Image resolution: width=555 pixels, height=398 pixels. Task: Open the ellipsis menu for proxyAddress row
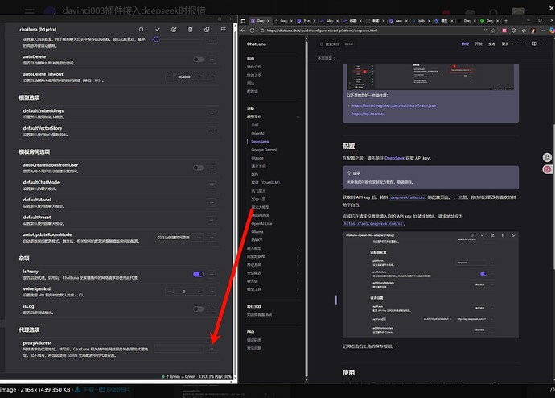pos(212,349)
